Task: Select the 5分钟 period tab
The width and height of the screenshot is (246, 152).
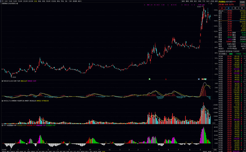Action: 14,1
